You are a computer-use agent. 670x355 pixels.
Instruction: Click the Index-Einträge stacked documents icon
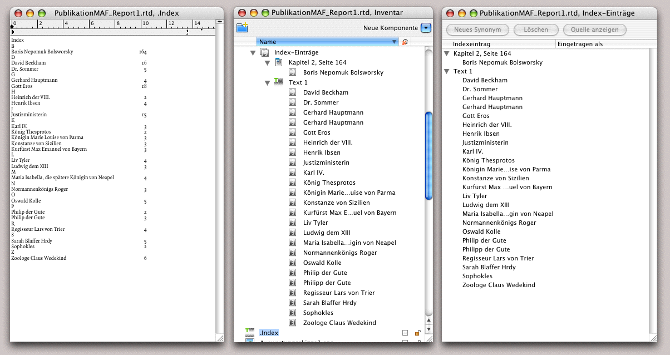265,52
